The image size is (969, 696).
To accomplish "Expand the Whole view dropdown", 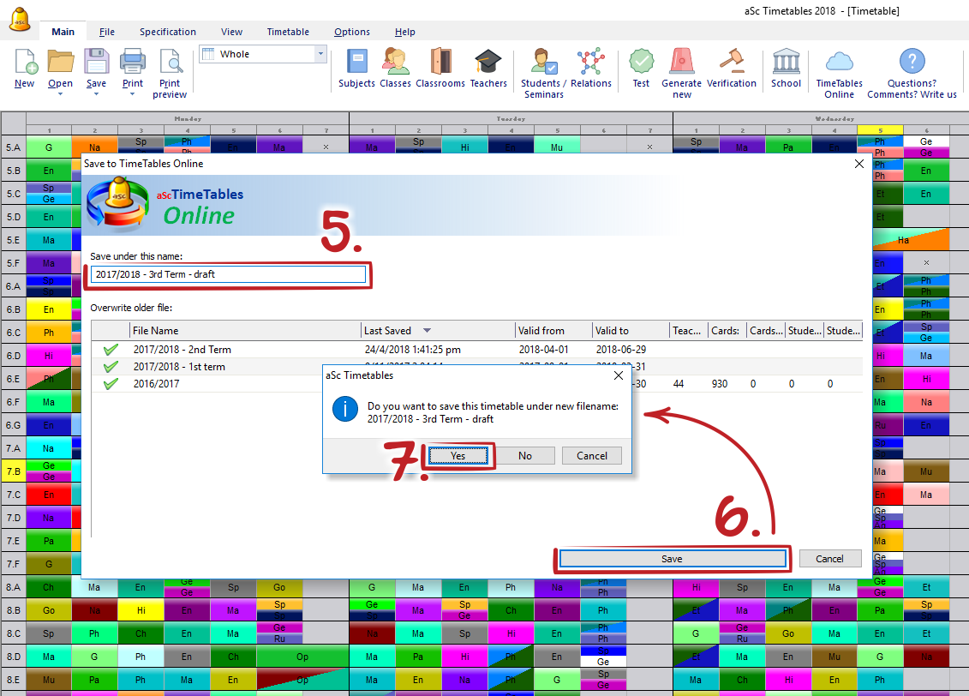I will coord(321,54).
